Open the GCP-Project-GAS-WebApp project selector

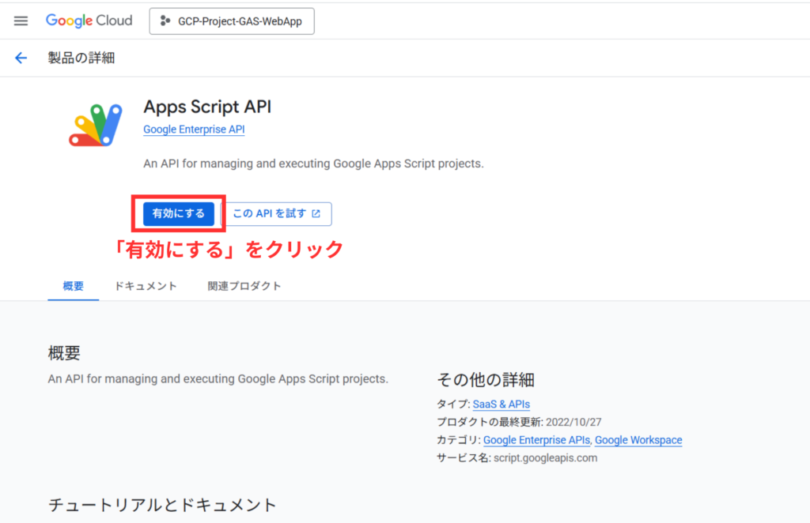pos(232,21)
